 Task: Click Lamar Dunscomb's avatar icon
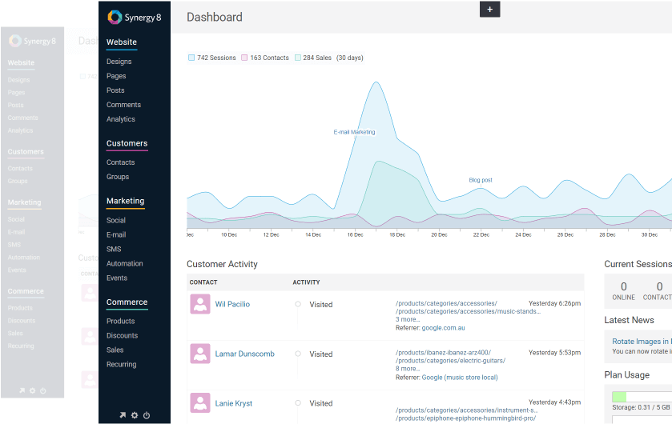coord(200,354)
